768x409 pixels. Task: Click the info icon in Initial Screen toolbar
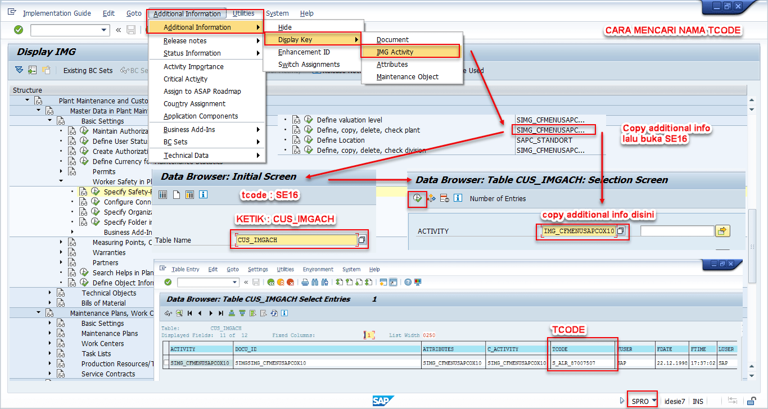203,194
